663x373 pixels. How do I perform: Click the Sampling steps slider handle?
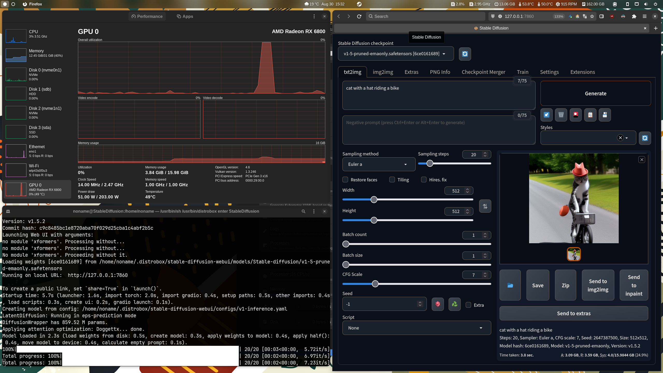click(x=430, y=163)
